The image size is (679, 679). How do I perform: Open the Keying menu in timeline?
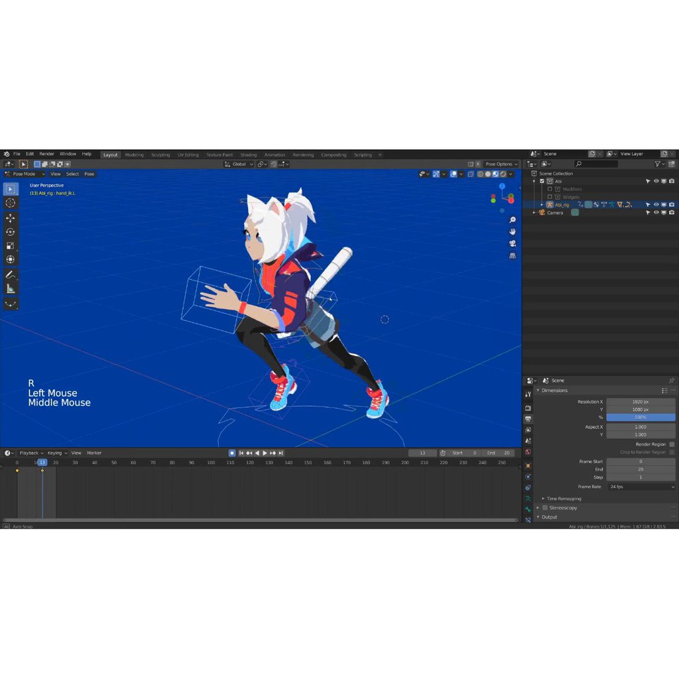pyautogui.click(x=56, y=453)
